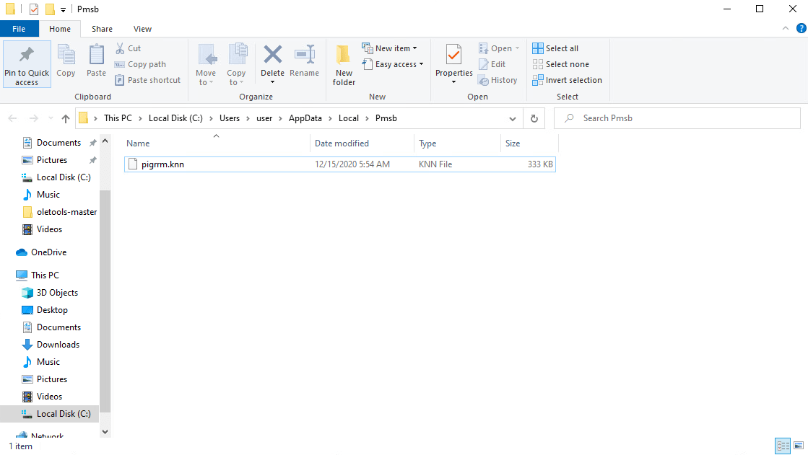This screenshot has height=455, width=808.
Task: Click the Paste clipboard icon
Action: [96, 56]
